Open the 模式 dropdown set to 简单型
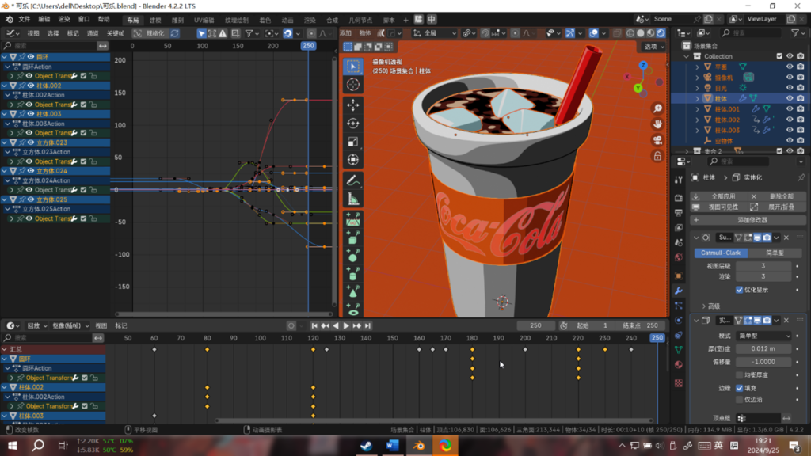 (x=763, y=336)
